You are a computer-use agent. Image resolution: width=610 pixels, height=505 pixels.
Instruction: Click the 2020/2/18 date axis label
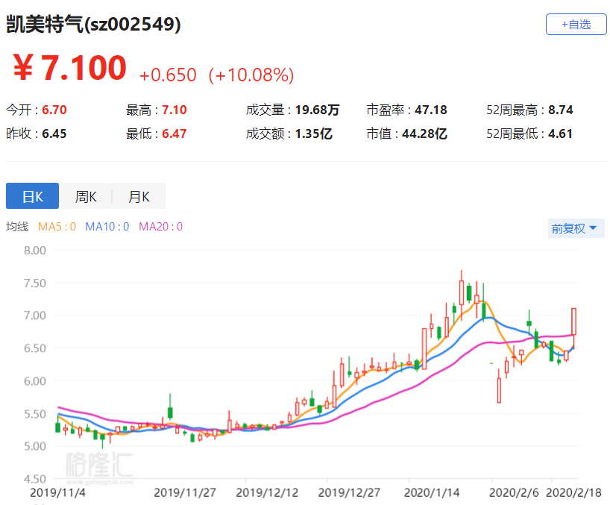(x=573, y=492)
